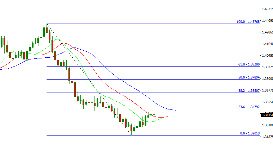Click the 50.0 - 1.37894 retracement label
273x145 pixels.
[x=249, y=77]
